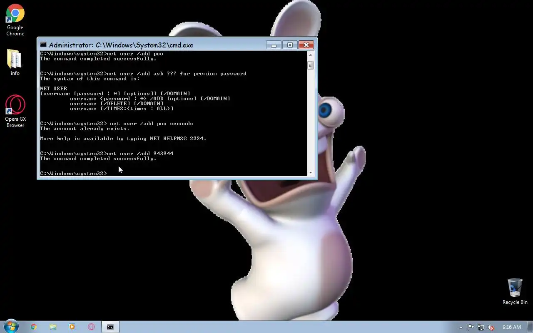533x333 pixels.
Task: Launch Opera GX from the taskbar
Action: pos(91,327)
